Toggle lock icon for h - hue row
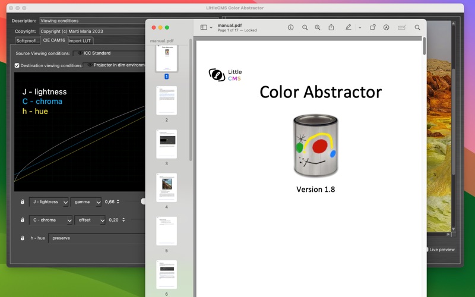 coord(23,238)
